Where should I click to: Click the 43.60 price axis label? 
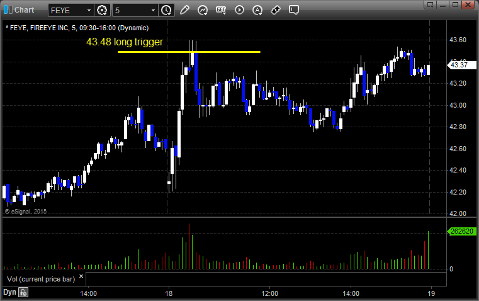pos(458,40)
